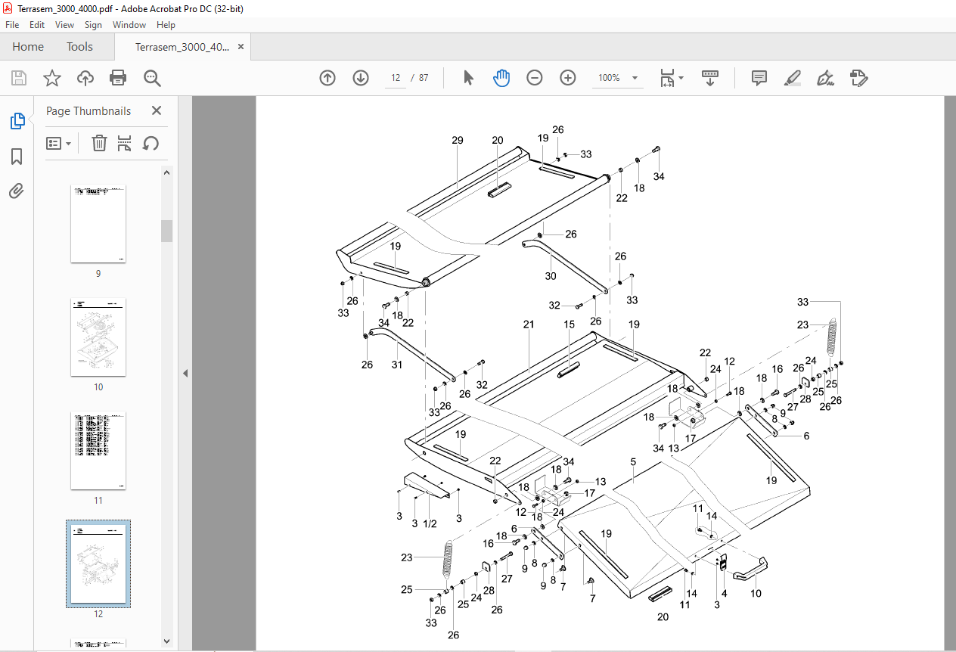Open the thumbnail options menu dropdown
The height and width of the screenshot is (652, 956).
pyautogui.click(x=59, y=143)
